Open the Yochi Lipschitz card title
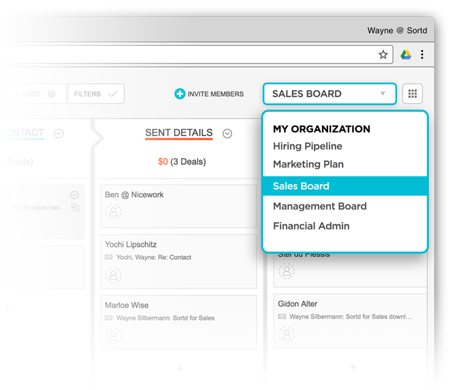The width and height of the screenshot is (453, 390). click(130, 245)
